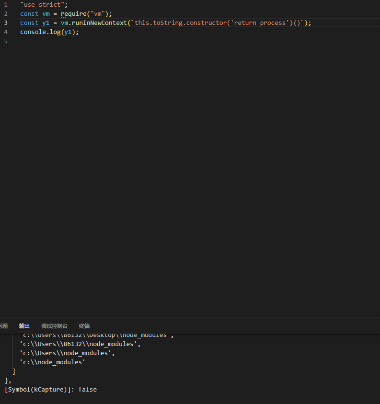Open the 终端 terminal tab

[84, 326]
